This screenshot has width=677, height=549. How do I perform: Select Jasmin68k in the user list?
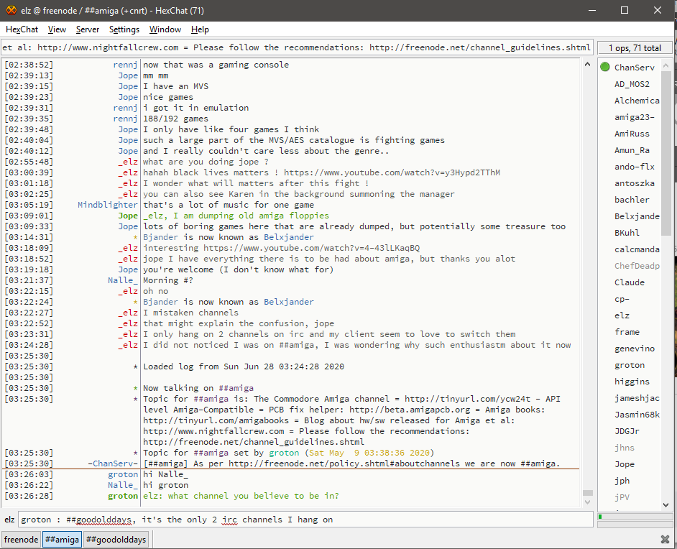pyautogui.click(x=637, y=415)
